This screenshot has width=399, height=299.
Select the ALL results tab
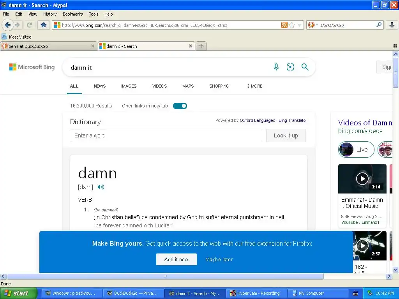click(74, 86)
